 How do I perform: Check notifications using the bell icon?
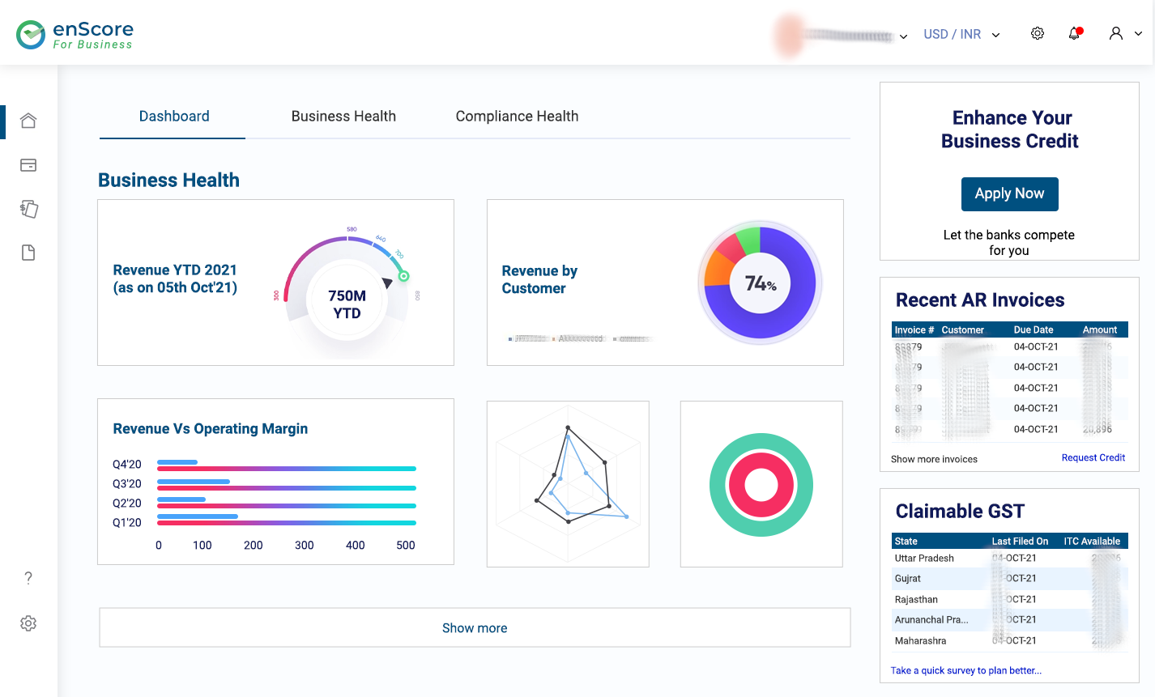pos(1074,33)
